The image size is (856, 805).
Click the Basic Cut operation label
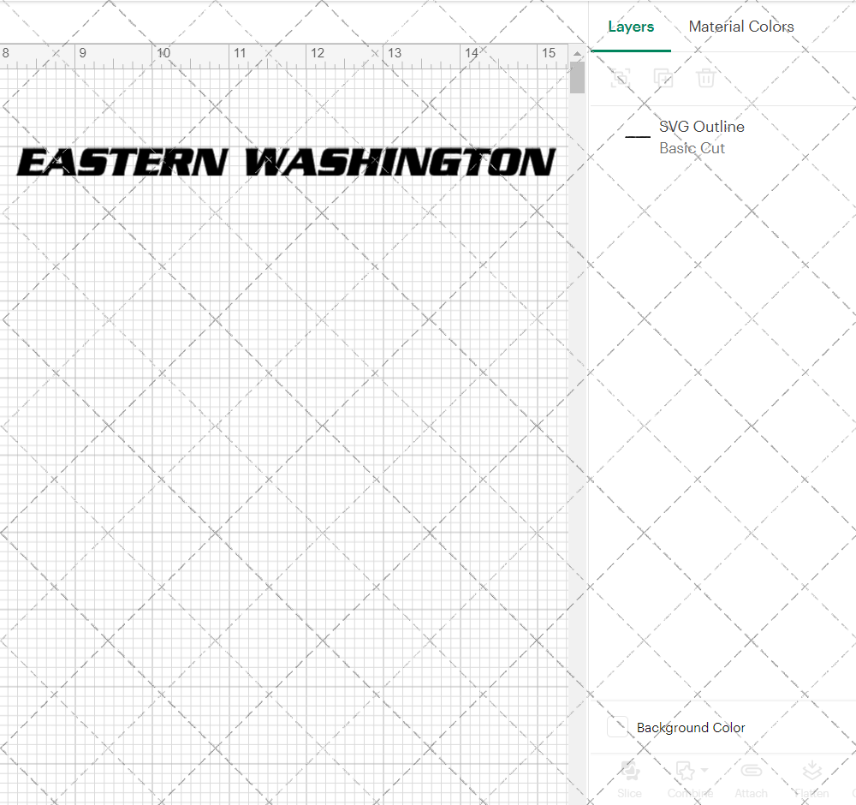[x=692, y=148]
